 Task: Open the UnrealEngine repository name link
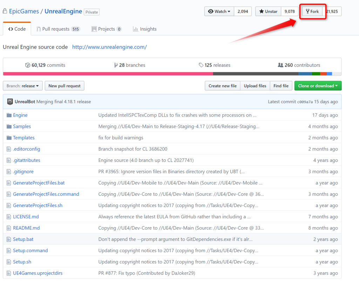(x=63, y=11)
